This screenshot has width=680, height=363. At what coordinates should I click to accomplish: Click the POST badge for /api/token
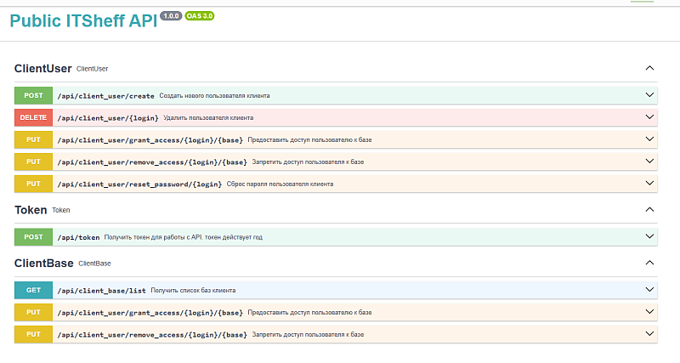(x=33, y=237)
